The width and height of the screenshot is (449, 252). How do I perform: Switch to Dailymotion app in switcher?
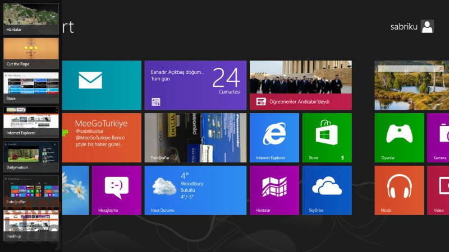[x=31, y=157]
